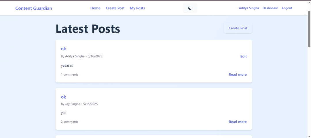Open the Aditya Singha profile link
311x138 pixels.
[x=249, y=8]
